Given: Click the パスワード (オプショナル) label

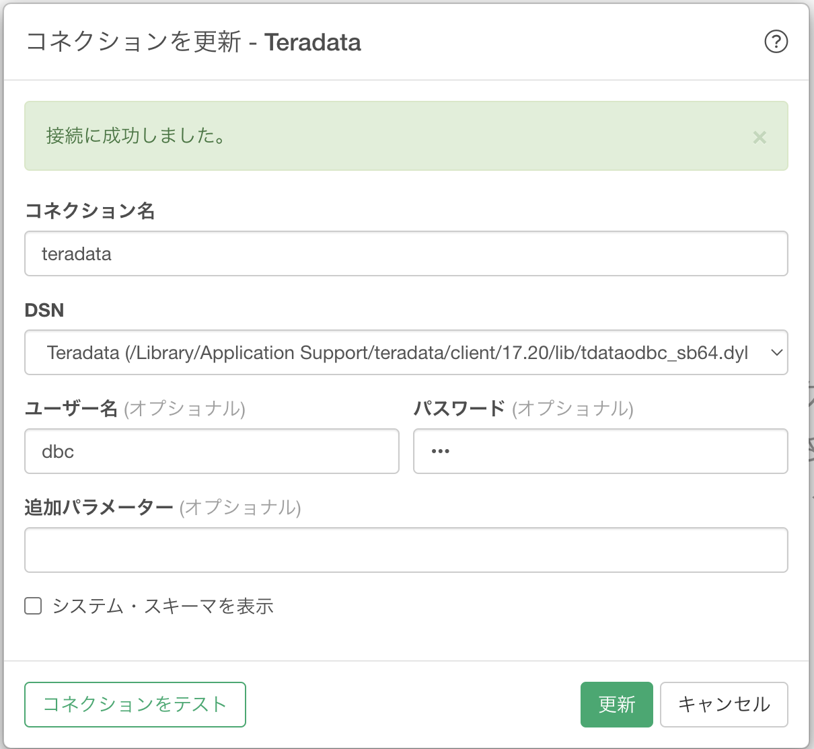Looking at the screenshot, I should [523, 408].
